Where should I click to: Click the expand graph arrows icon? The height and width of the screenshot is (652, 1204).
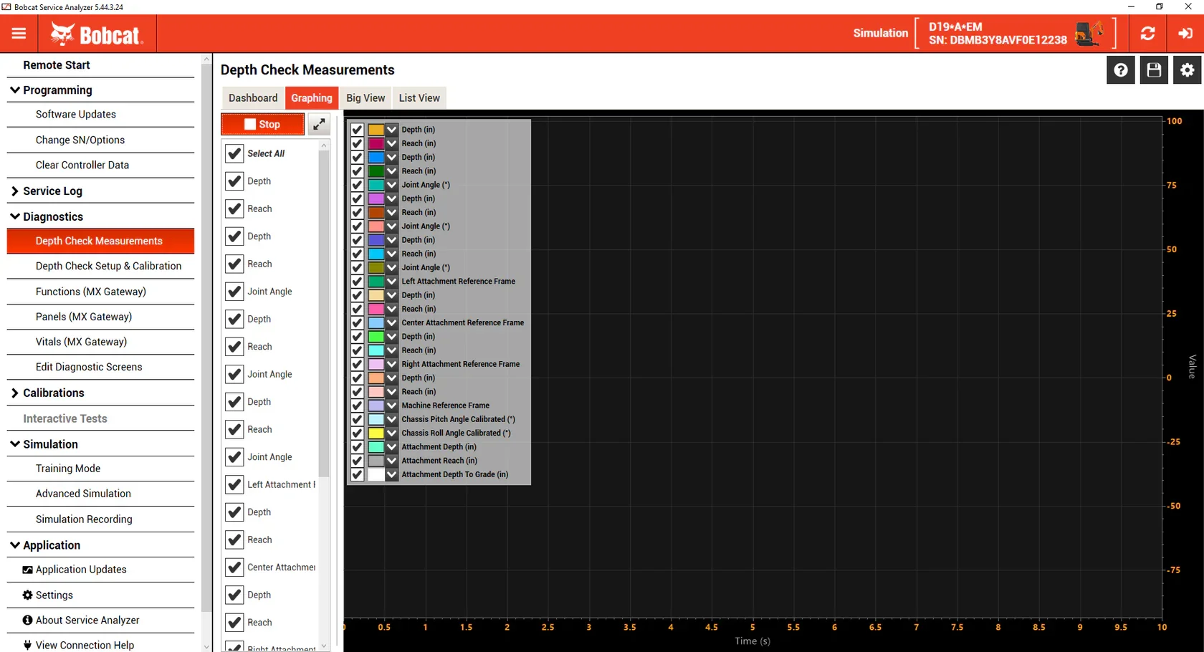(319, 124)
